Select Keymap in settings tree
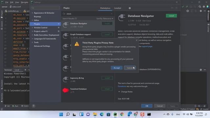The width and height of the screenshot is (210, 118). coord(37,17)
